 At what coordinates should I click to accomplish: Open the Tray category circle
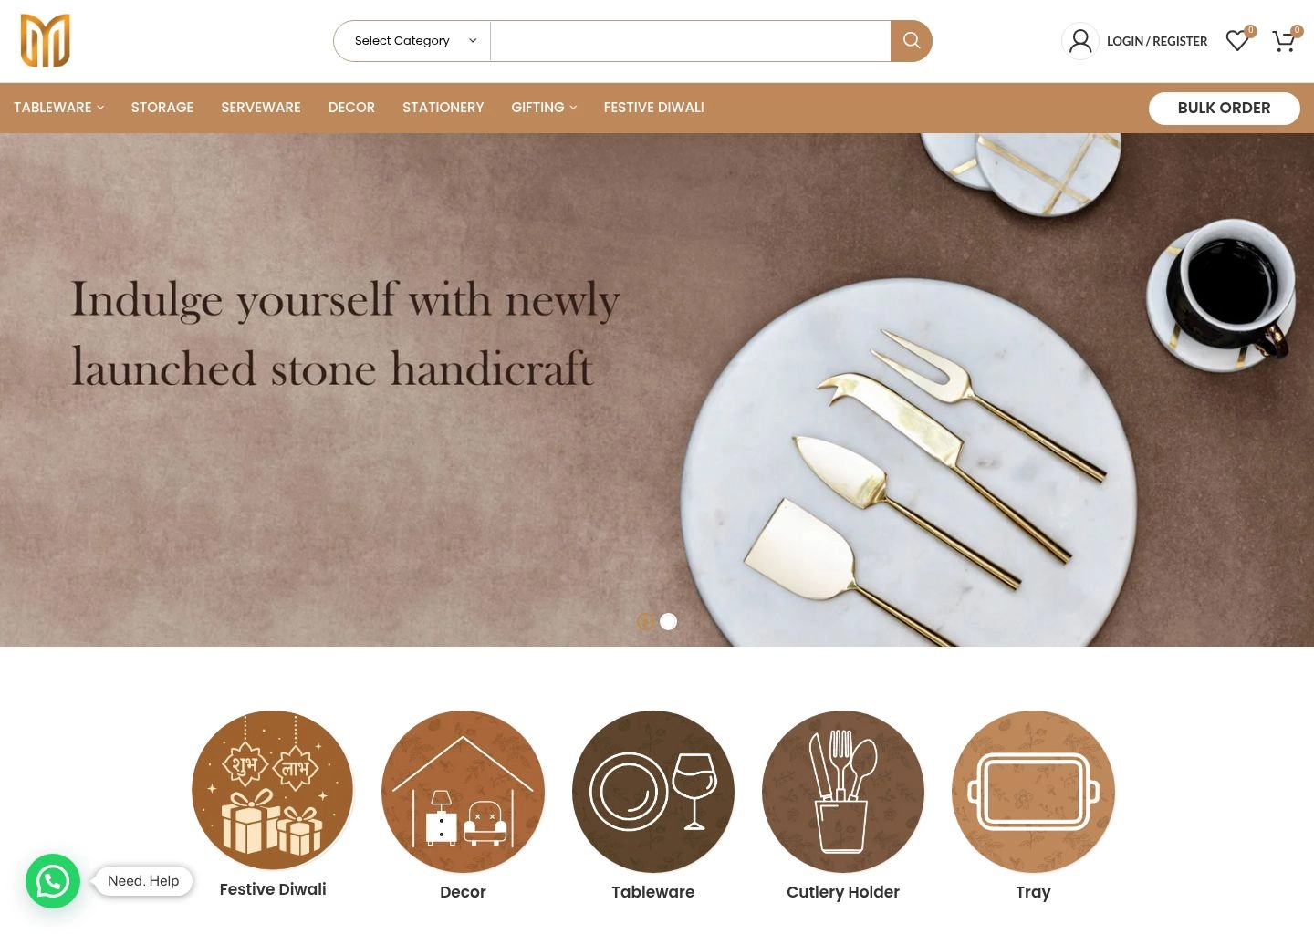(x=1033, y=792)
